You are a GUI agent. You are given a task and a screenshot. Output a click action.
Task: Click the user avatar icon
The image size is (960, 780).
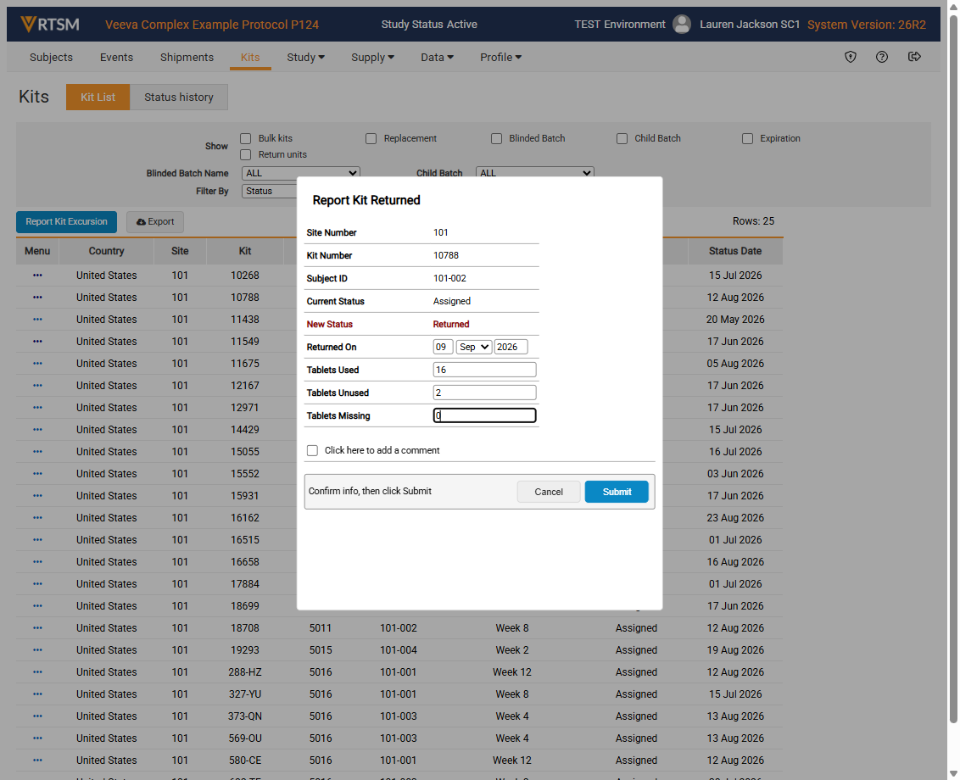pyautogui.click(x=682, y=25)
